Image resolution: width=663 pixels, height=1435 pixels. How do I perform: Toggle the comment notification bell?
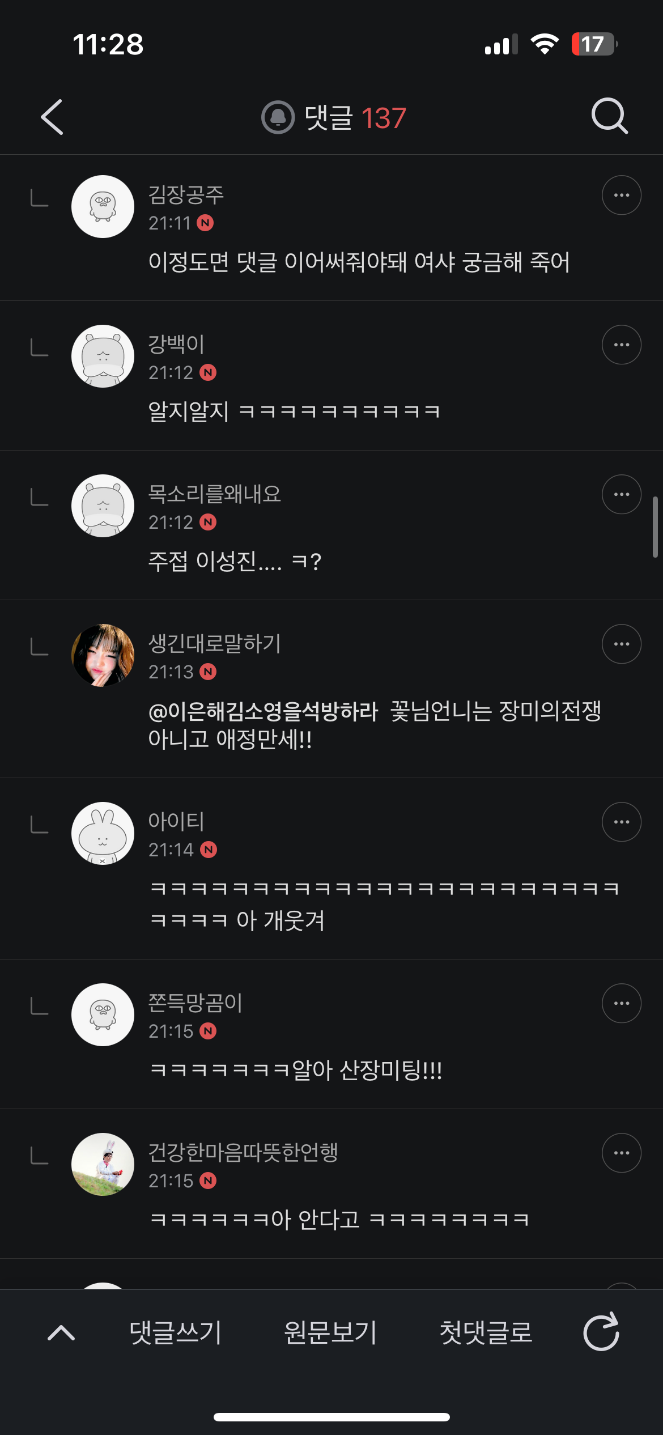click(278, 117)
